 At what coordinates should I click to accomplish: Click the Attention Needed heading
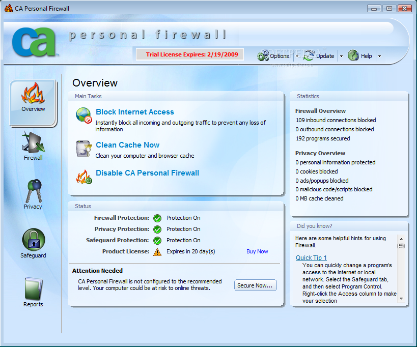(97, 271)
